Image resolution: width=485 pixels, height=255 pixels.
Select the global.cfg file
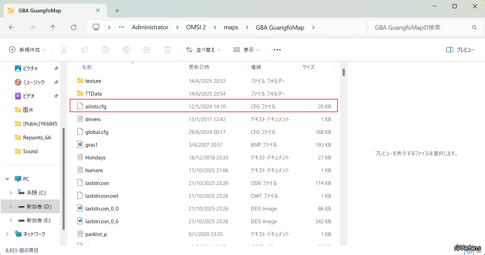pyautogui.click(x=97, y=132)
